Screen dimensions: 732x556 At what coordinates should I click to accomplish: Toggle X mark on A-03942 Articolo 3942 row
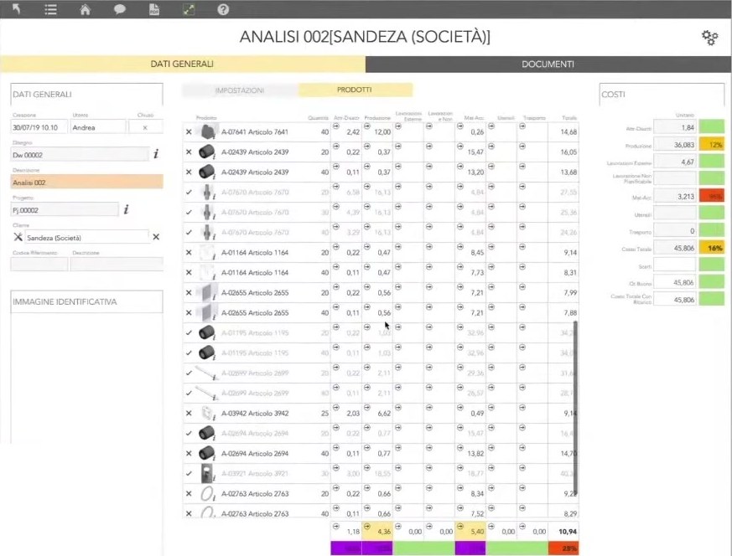coord(189,414)
